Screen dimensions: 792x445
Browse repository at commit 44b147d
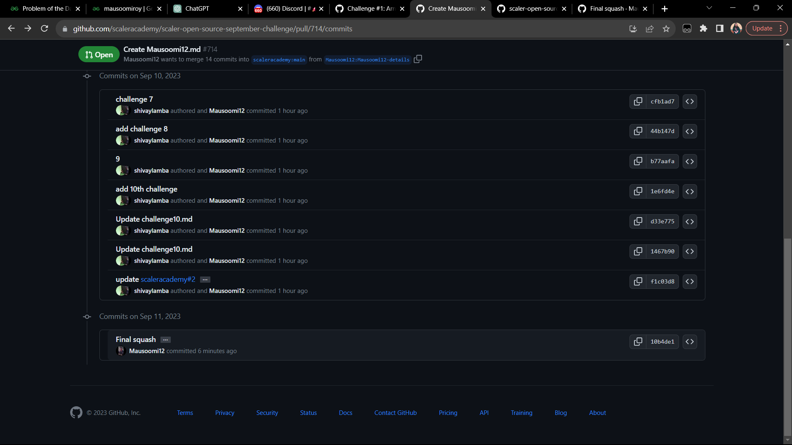pyautogui.click(x=690, y=131)
